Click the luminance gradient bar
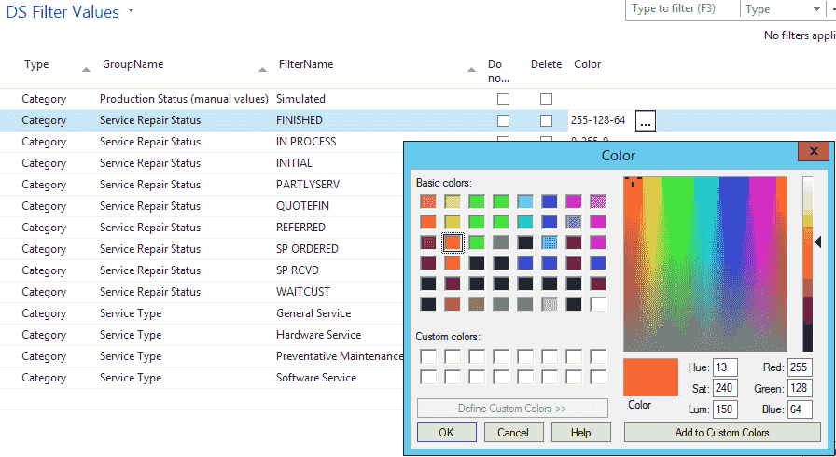 807,264
